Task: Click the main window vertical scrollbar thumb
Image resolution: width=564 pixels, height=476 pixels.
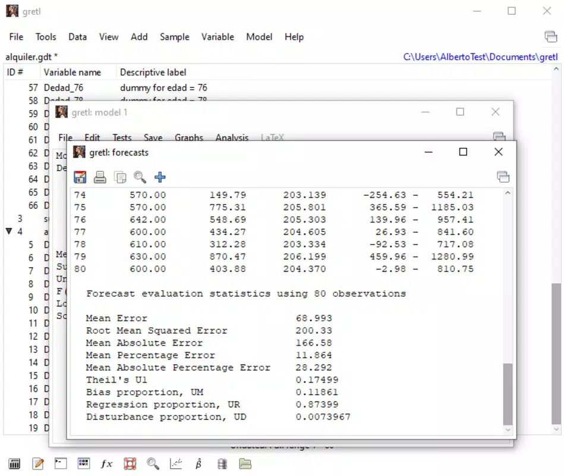Action: pyautogui.click(x=556, y=354)
